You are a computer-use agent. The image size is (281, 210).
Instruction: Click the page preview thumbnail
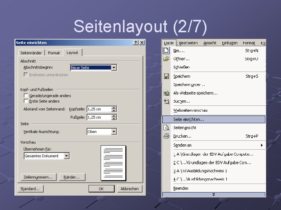coord(113,163)
